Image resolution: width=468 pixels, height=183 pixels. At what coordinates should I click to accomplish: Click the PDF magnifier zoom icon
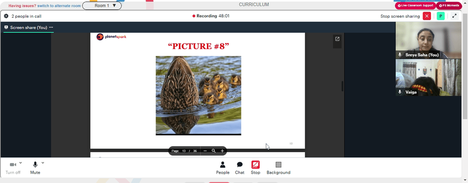click(214, 151)
